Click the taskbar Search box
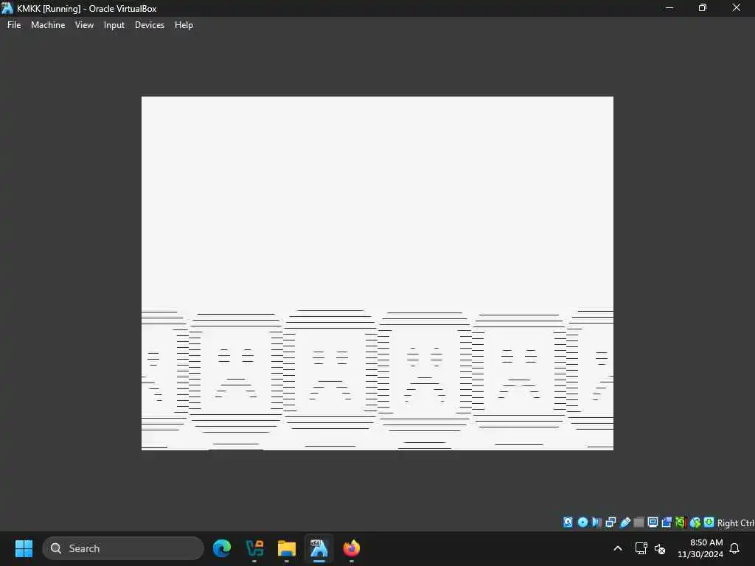 tap(123, 548)
